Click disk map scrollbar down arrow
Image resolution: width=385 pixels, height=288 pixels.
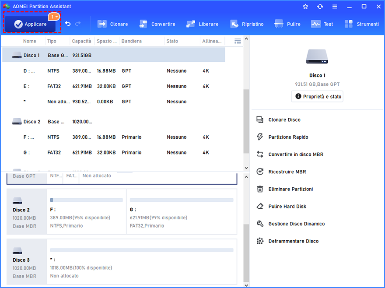pyautogui.click(x=246, y=285)
